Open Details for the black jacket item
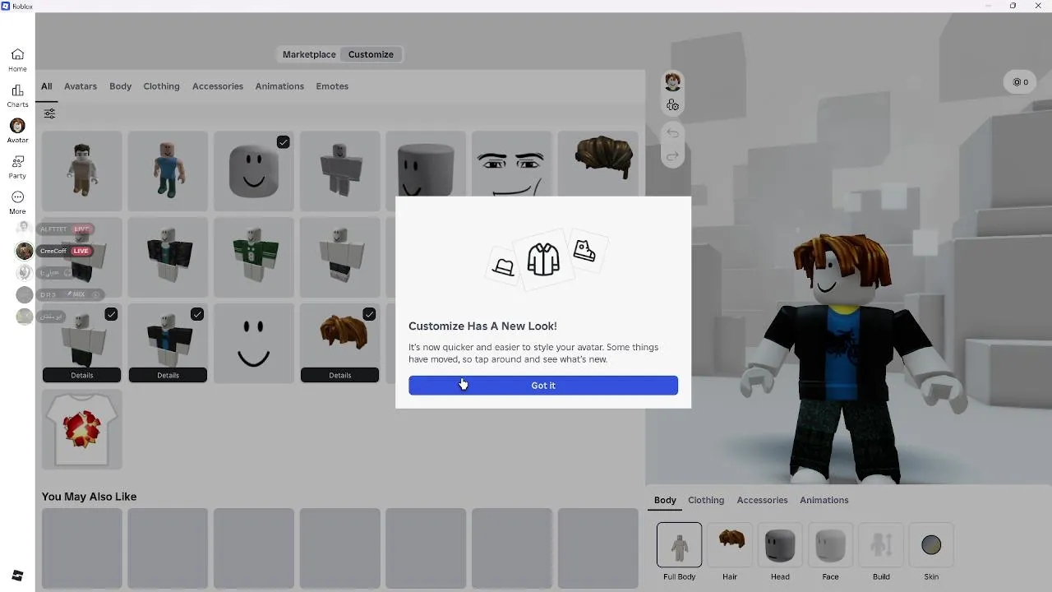 tap(168, 375)
